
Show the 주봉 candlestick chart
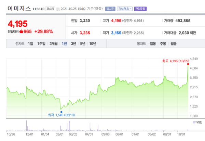163,43
